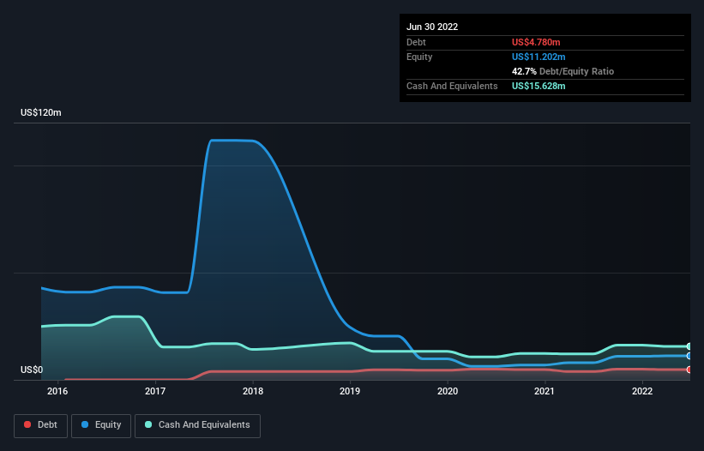The image size is (704, 451).
Task: Click the blue Equity endpoint marker
Action: tap(689, 356)
